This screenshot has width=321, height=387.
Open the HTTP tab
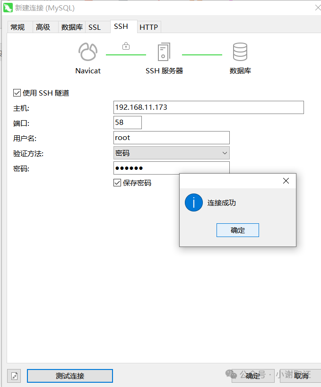[148, 27]
